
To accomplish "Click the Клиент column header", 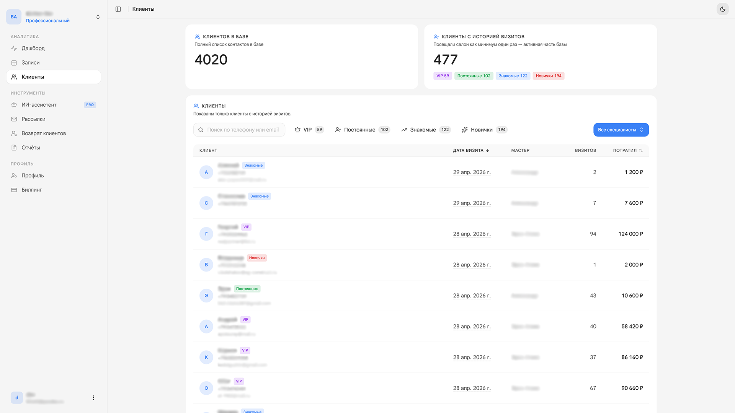I will pos(208,150).
